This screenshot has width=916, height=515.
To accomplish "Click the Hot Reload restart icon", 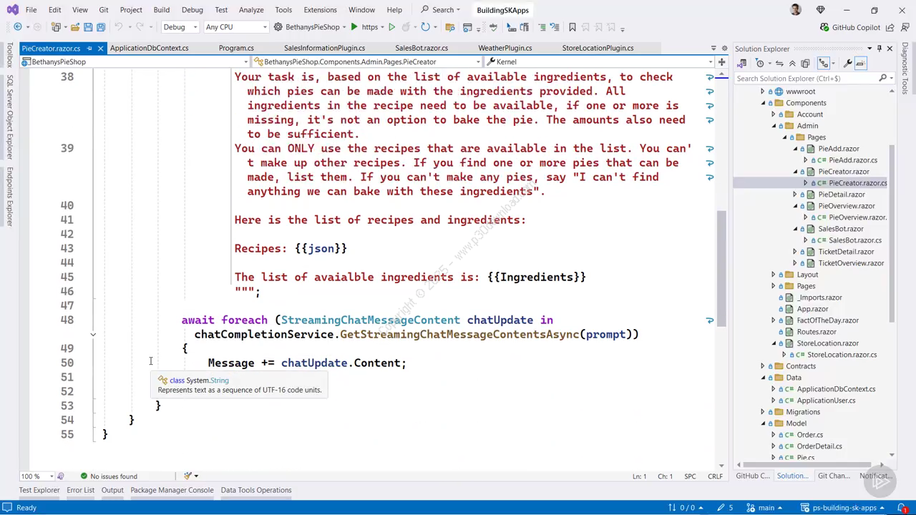I will pos(425,27).
